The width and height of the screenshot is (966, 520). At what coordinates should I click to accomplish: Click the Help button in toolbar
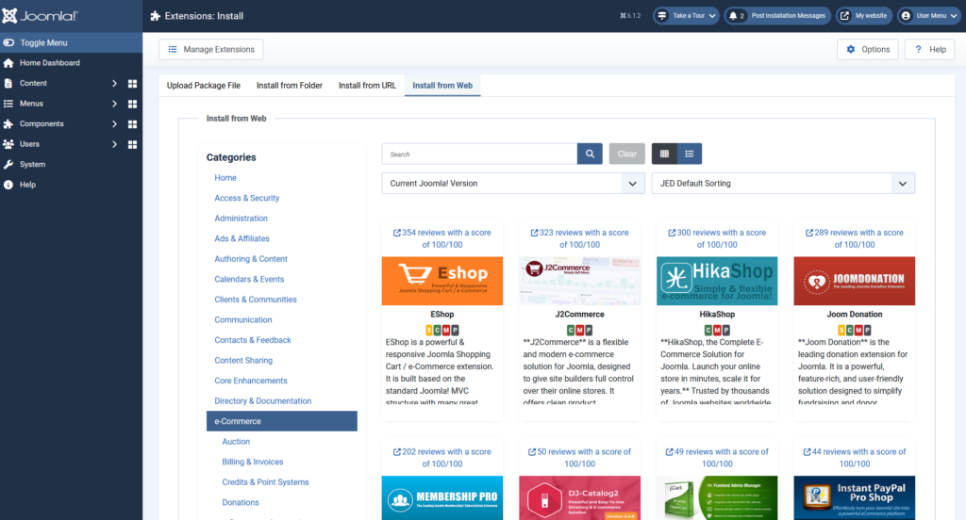pyautogui.click(x=929, y=49)
